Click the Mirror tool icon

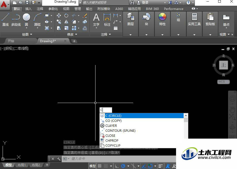[66, 22]
